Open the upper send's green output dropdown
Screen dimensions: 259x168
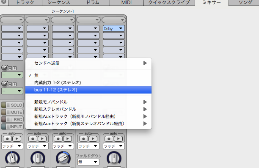12,75
